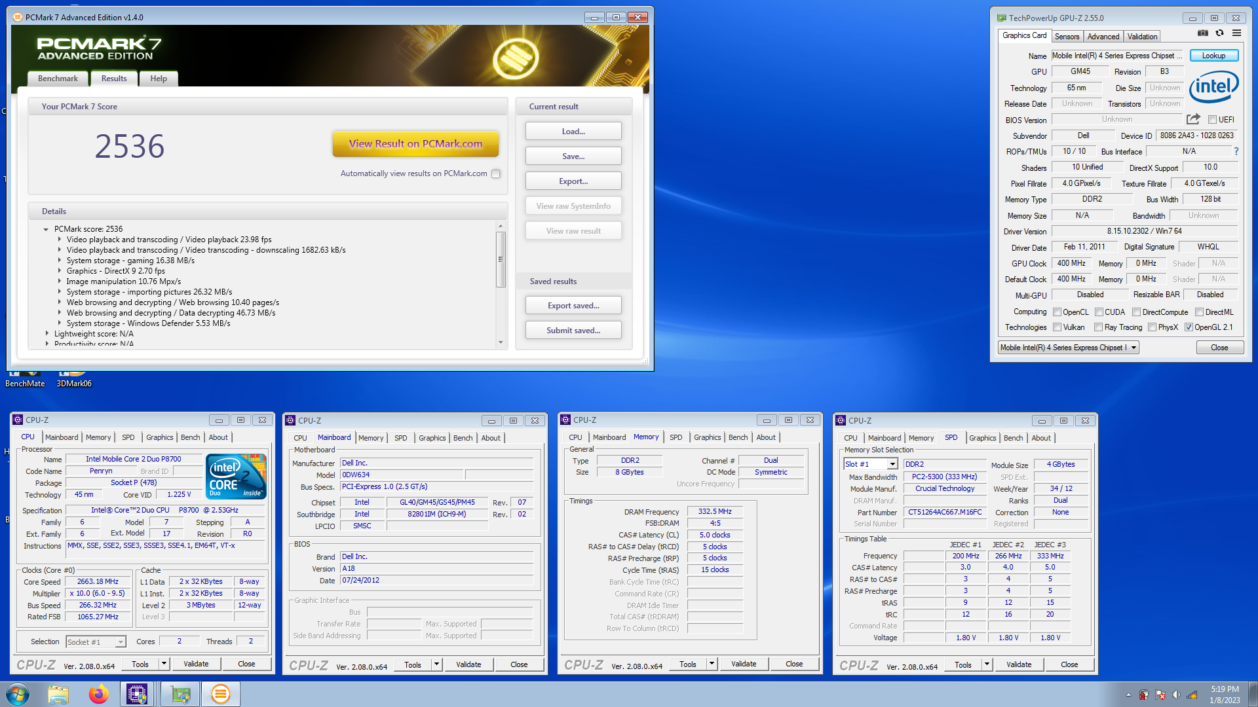
Task: Expand the Image manipulation detail row
Action: click(x=59, y=281)
